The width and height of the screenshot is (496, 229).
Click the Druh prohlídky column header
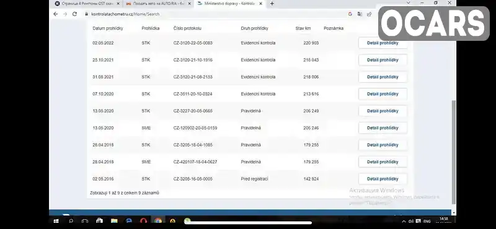pyautogui.click(x=254, y=28)
